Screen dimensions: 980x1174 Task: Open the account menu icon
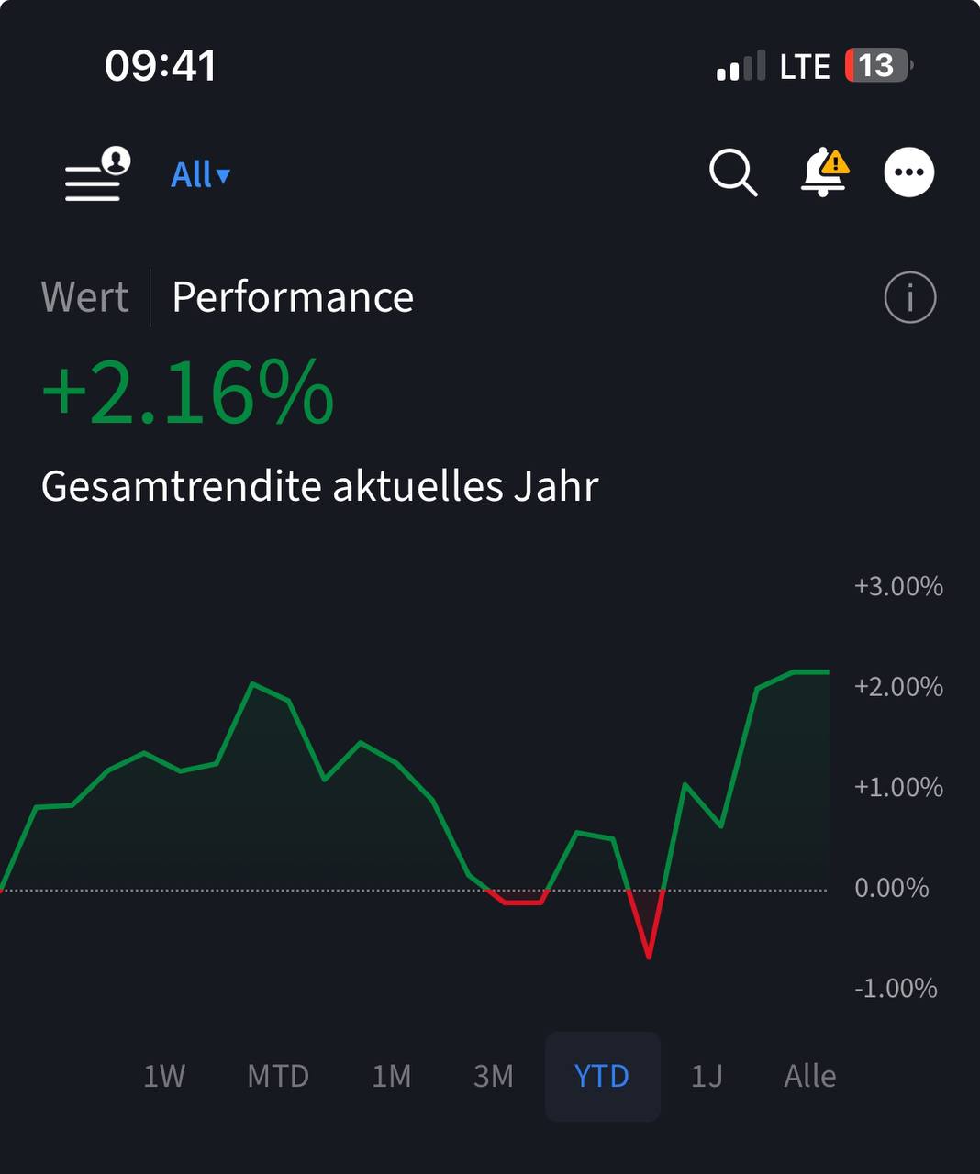click(95, 174)
